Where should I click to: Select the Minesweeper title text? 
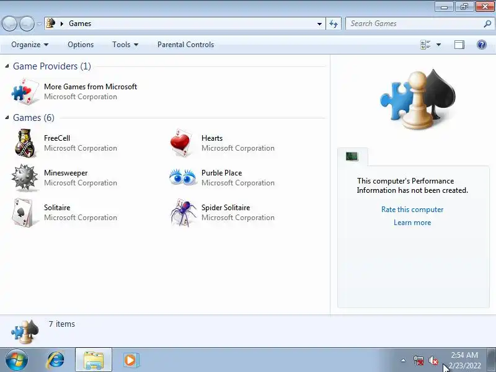click(66, 173)
